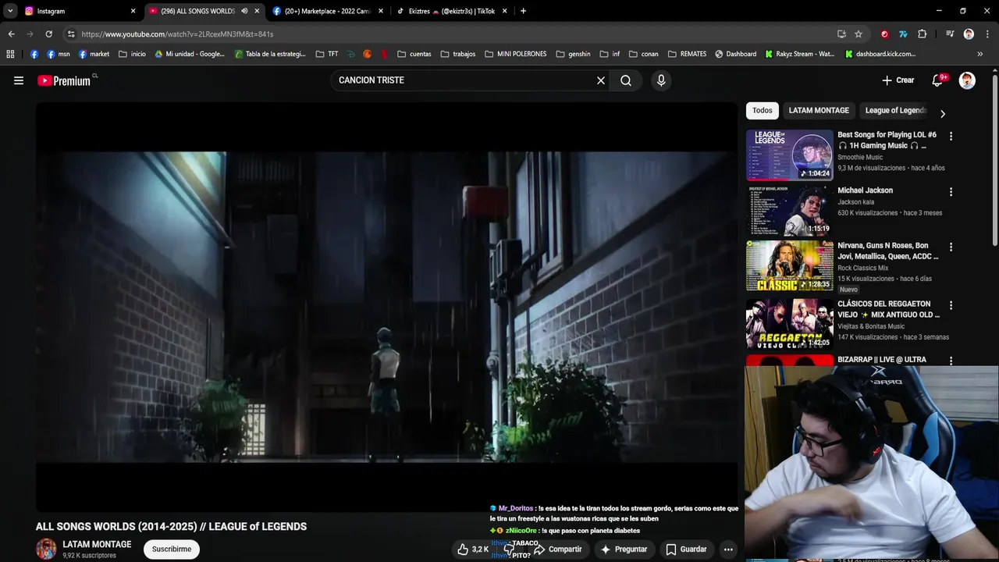
Task: Go to YouTube Premium home logo
Action: [x=64, y=80]
